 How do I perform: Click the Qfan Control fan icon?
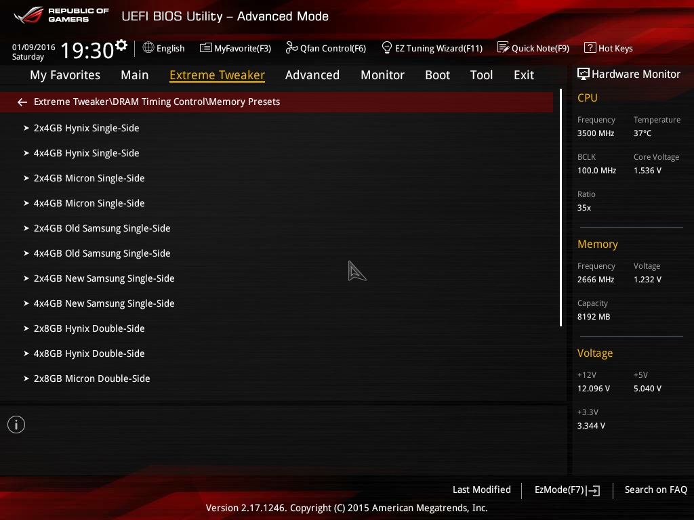coord(291,47)
